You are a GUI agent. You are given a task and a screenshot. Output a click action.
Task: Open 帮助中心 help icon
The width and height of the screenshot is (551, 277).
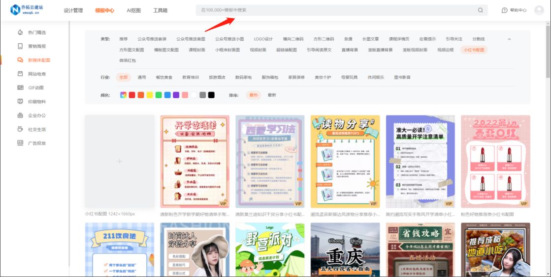coord(504,10)
